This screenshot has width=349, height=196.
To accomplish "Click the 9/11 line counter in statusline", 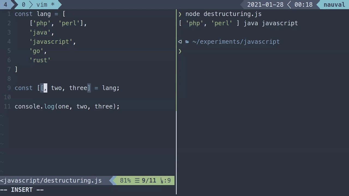I will 149,180.
